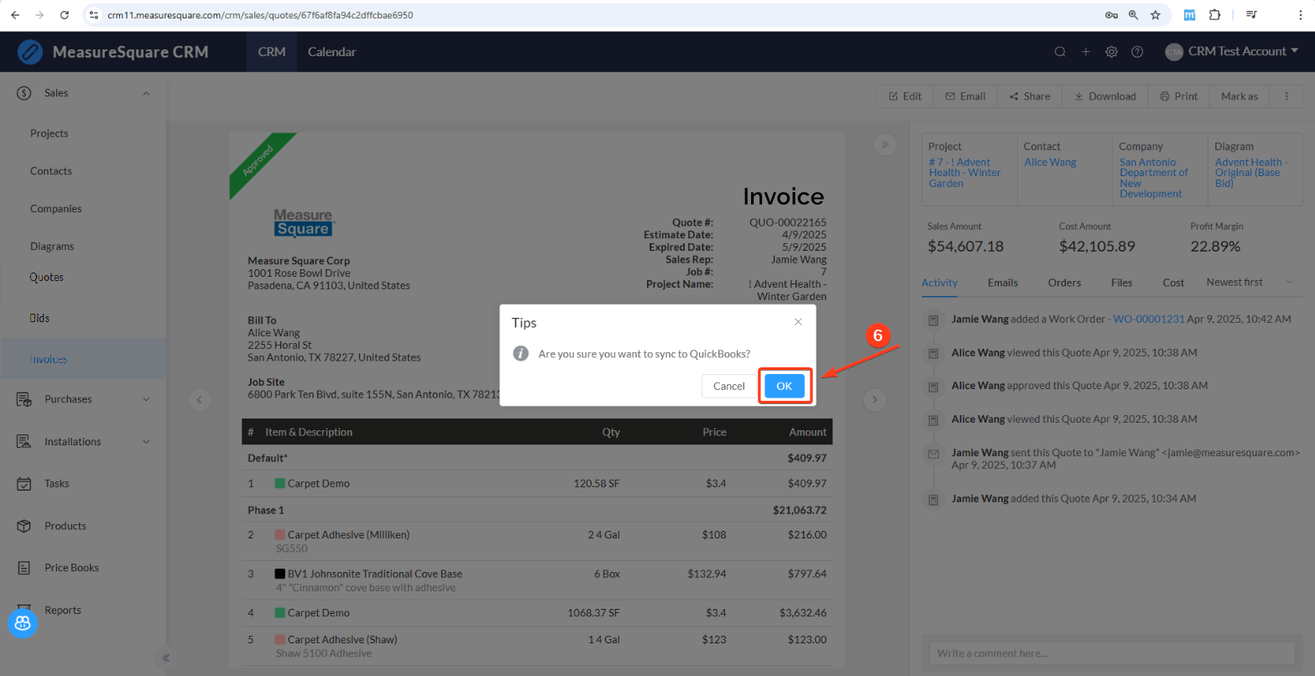Switch to the Emails tab

coord(1003,283)
